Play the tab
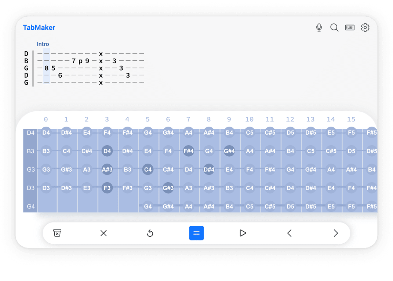393x281 pixels. click(243, 233)
